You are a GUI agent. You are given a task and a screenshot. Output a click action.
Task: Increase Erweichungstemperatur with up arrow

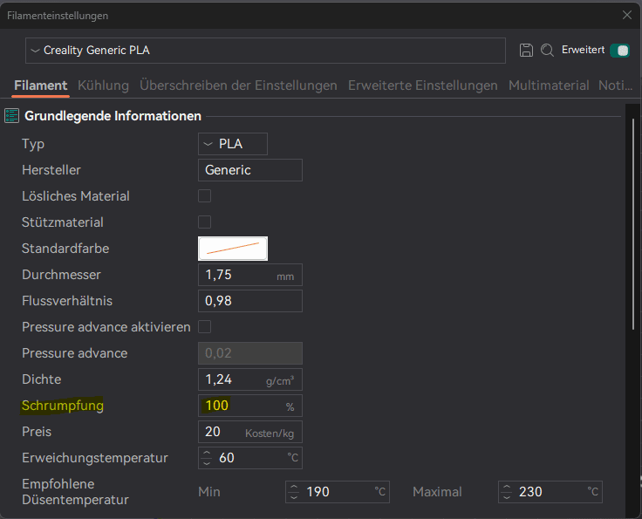[207, 453]
